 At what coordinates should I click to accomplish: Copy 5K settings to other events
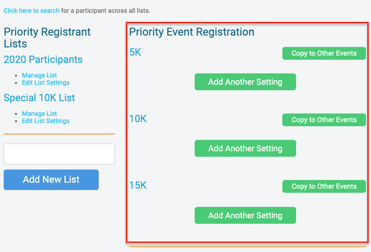tap(324, 53)
